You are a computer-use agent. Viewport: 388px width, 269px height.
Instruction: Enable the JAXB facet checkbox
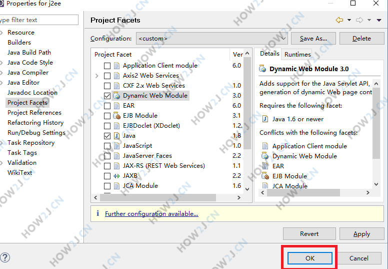tap(107, 176)
